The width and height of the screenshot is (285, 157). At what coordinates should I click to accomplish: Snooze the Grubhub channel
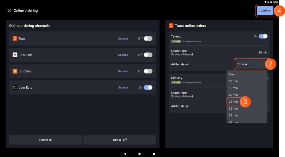tap(123, 71)
